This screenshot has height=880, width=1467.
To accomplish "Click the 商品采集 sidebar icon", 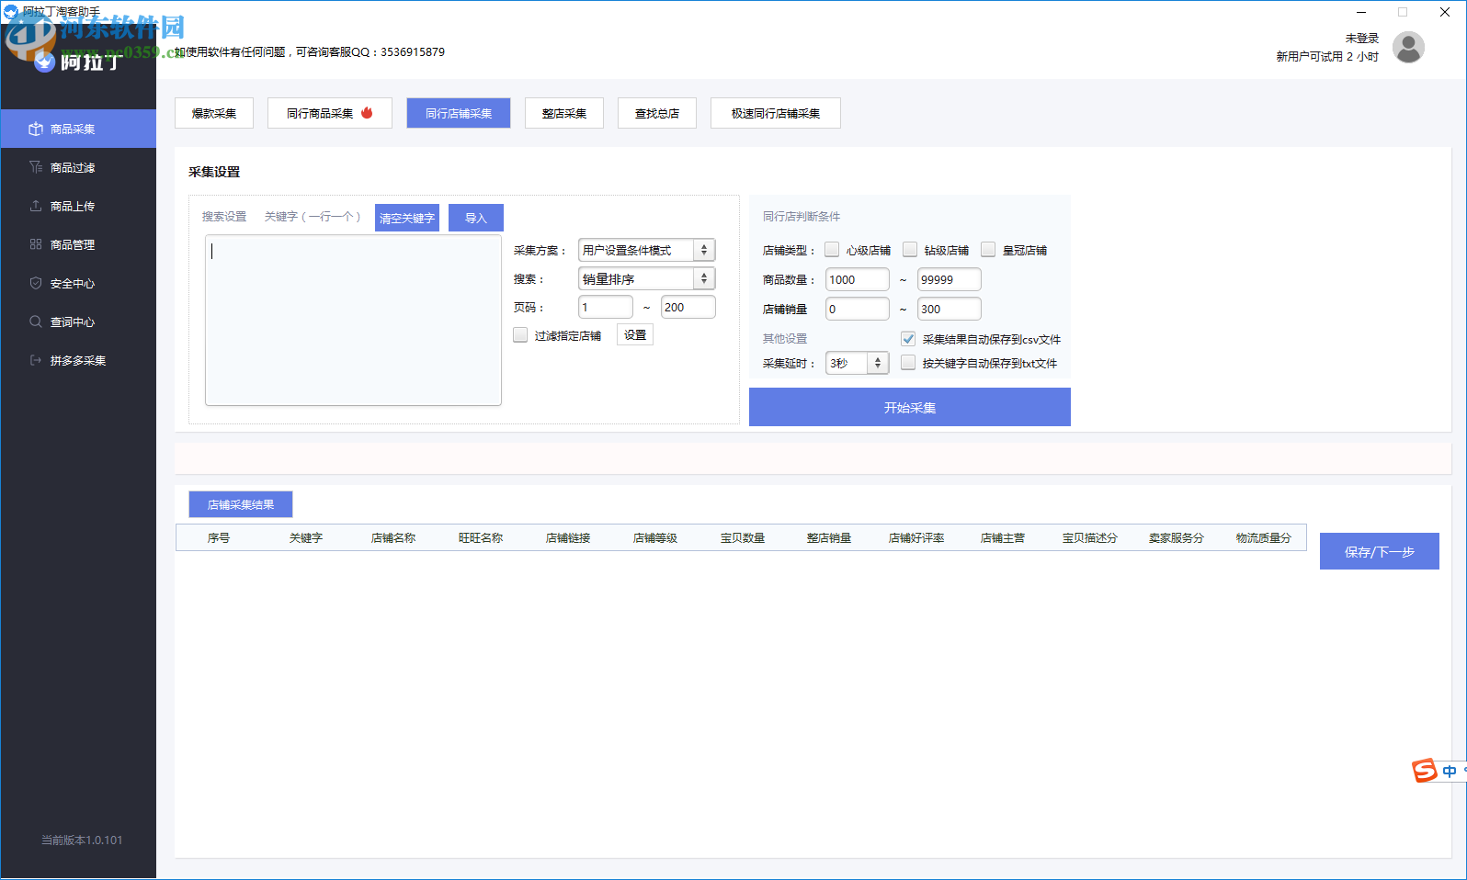I will point(36,129).
